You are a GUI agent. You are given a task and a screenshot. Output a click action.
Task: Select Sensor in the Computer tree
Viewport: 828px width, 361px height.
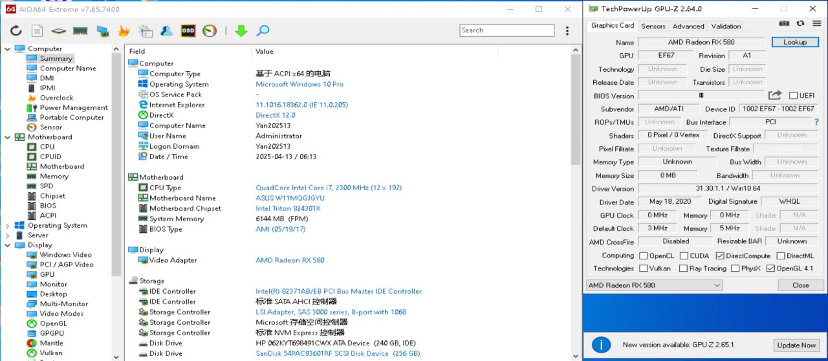coord(51,127)
